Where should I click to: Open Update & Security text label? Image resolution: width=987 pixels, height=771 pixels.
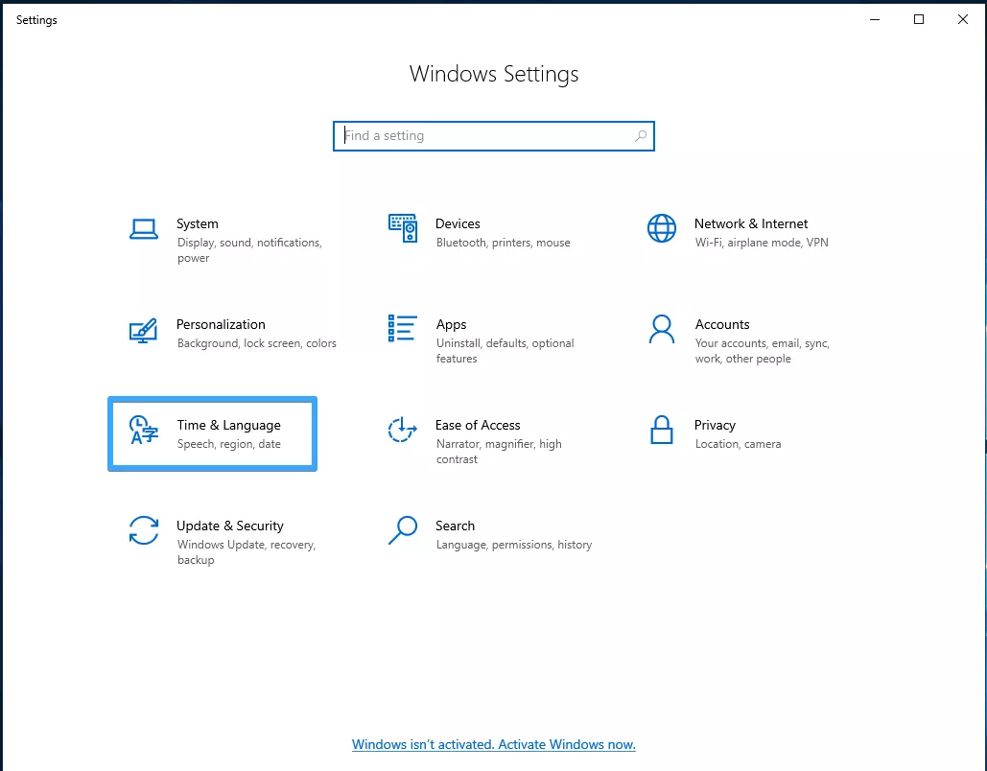pyautogui.click(x=230, y=526)
